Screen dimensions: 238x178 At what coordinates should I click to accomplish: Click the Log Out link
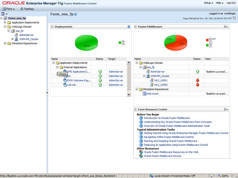pyautogui.click(x=231, y=3)
